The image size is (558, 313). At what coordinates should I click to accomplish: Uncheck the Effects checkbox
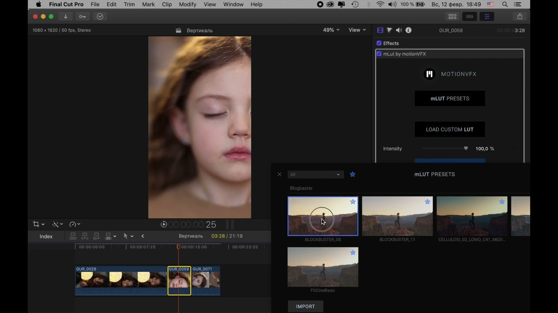coord(379,43)
